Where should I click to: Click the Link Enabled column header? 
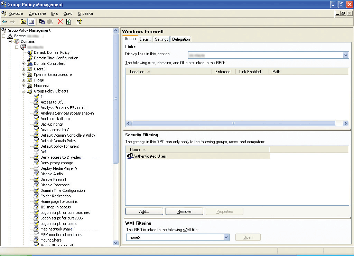tap(252, 72)
